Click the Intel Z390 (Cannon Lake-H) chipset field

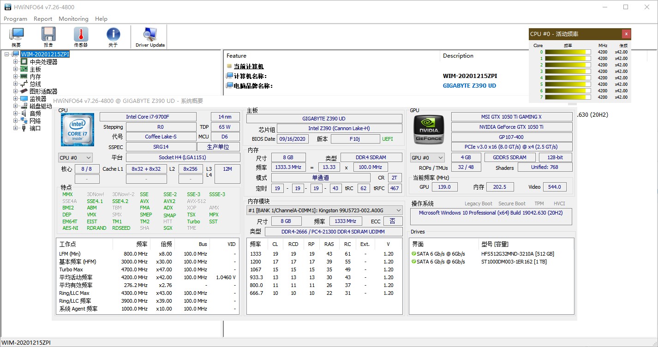click(339, 129)
